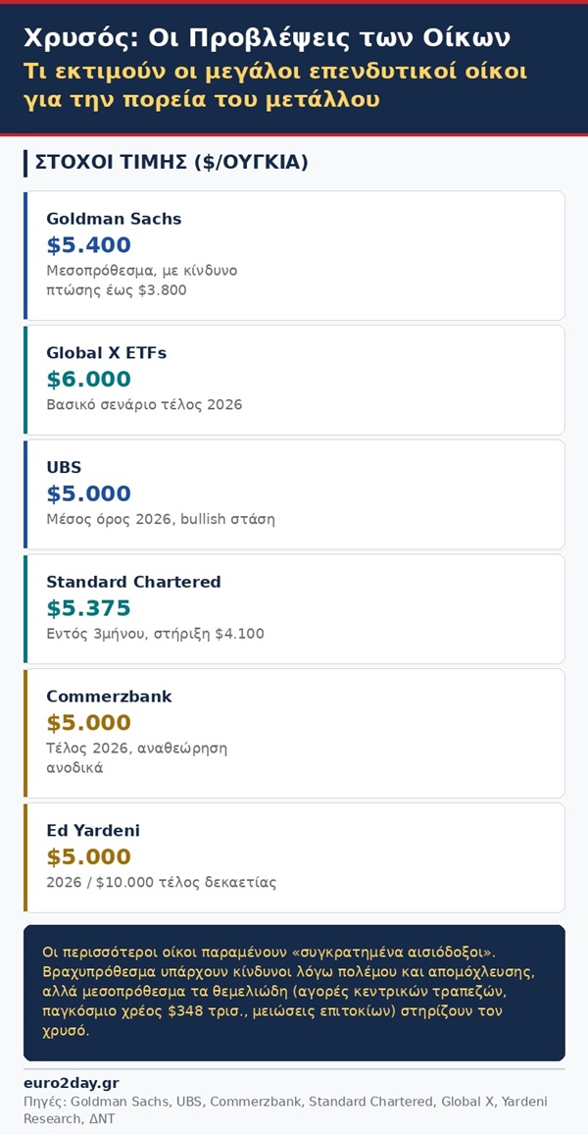
Task: Click the main title "Χρυσός: Οι Προβλέψεις των Οίκων"
Action: tap(267, 38)
